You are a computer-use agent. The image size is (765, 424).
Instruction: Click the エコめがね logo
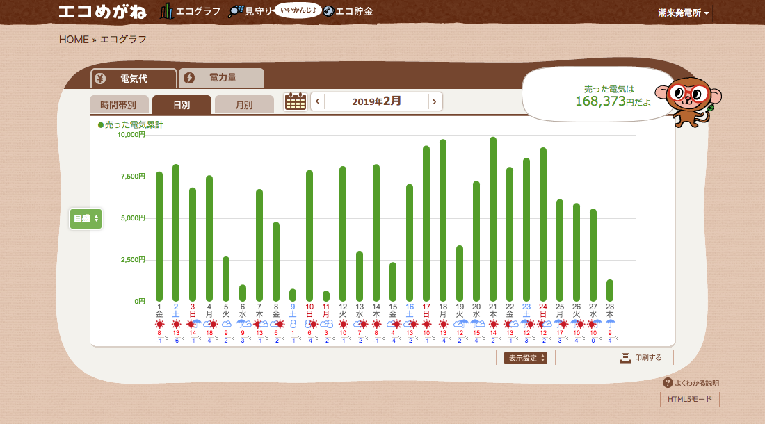(x=102, y=11)
